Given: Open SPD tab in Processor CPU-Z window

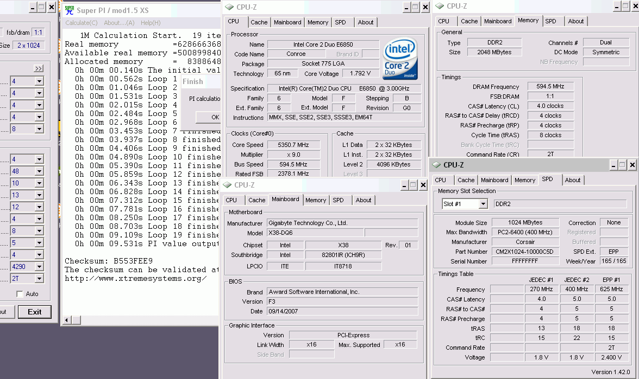Looking at the screenshot, I should tap(340, 22).
